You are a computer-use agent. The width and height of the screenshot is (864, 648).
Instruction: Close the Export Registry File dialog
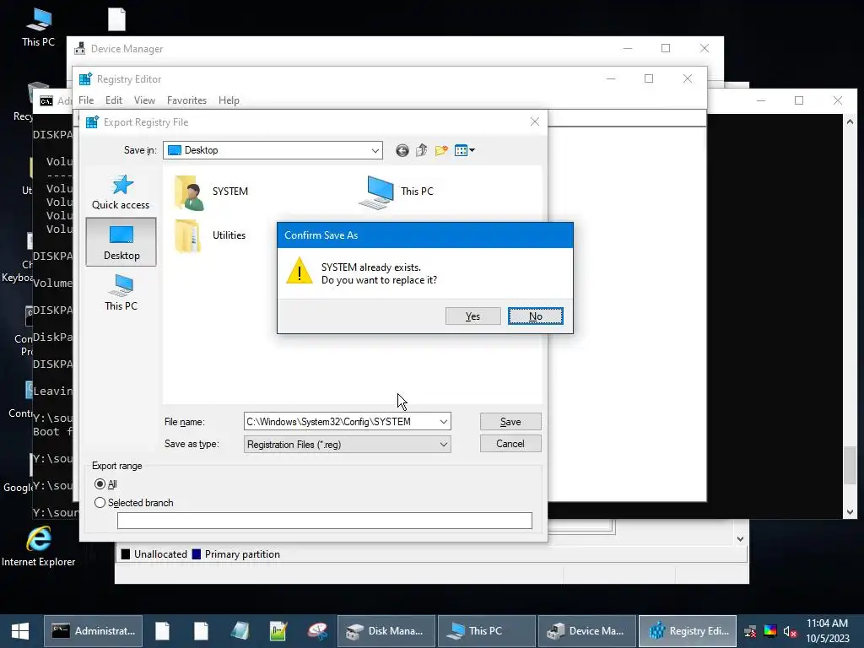tap(534, 121)
